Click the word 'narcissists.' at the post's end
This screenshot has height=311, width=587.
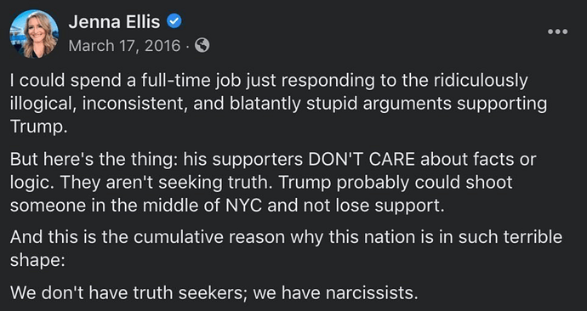pos(372,293)
